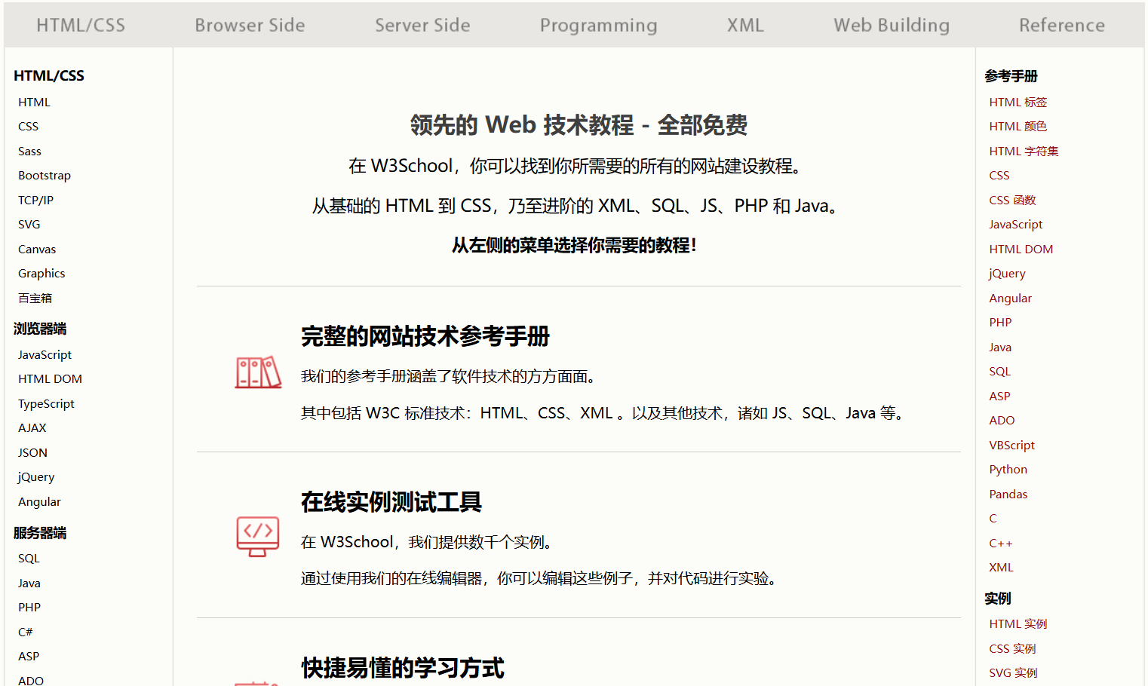Open the VBScript reference
The image size is (1148, 686).
(1011, 445)
